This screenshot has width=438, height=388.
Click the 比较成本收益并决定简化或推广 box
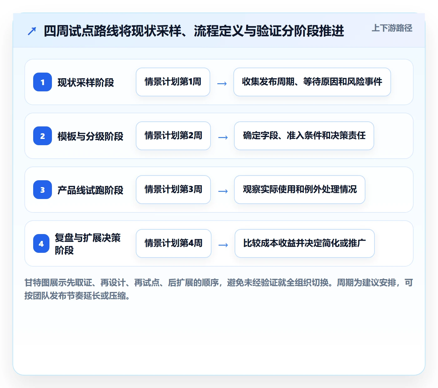coord(305,243)
